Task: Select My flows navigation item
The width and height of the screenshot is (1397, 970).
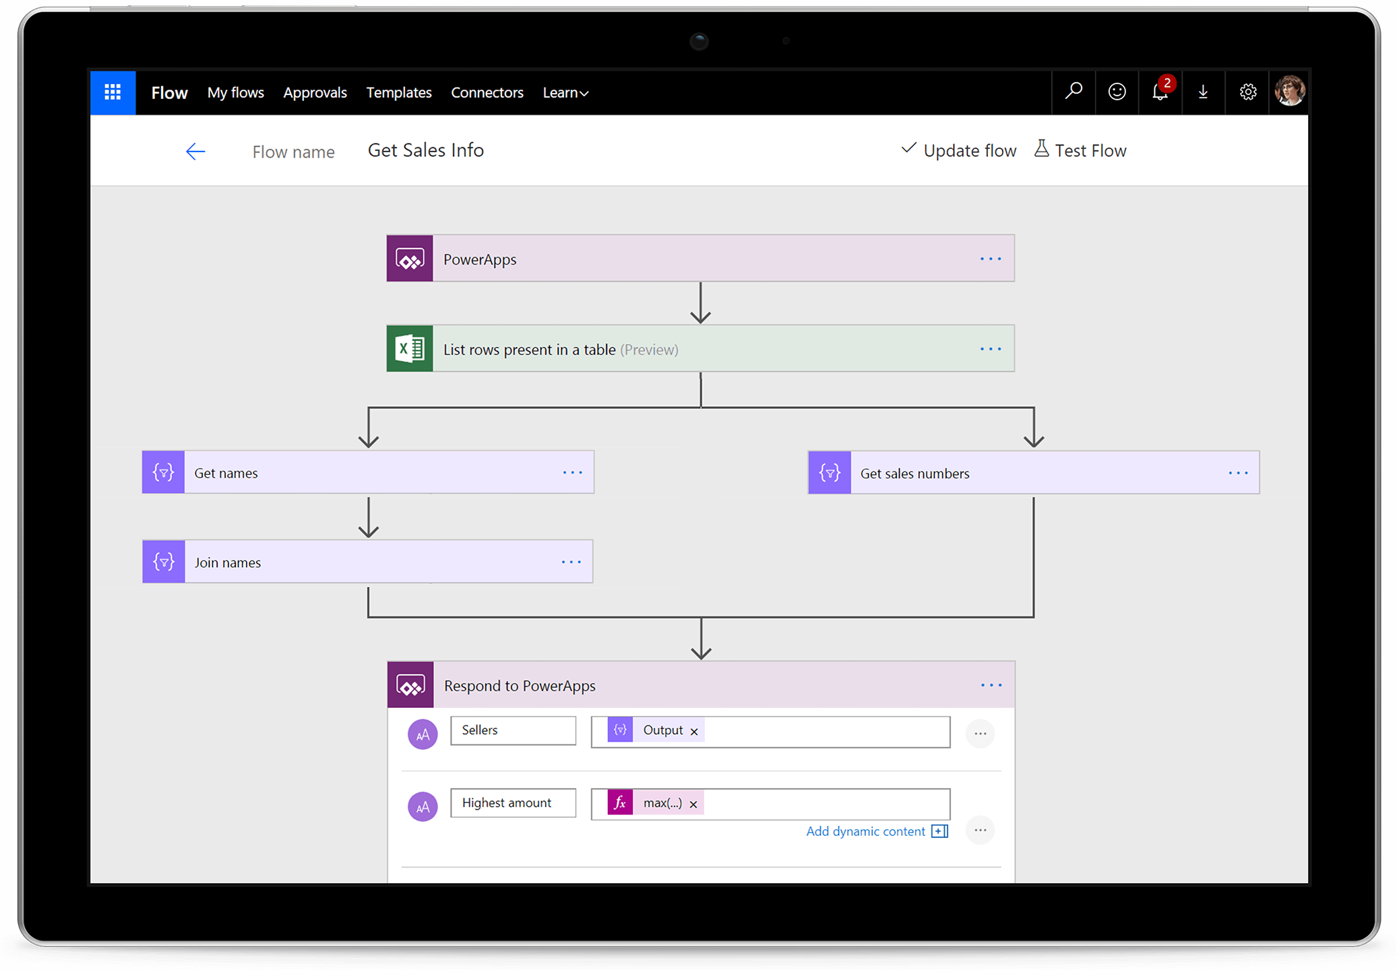Action: pos(235,90)
